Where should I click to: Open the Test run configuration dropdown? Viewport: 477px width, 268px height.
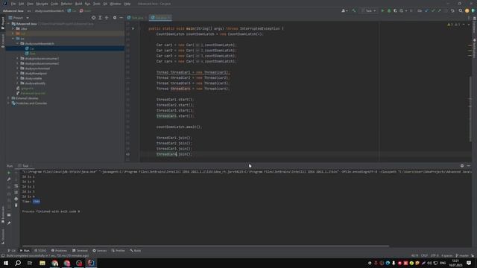coord(368,10)
